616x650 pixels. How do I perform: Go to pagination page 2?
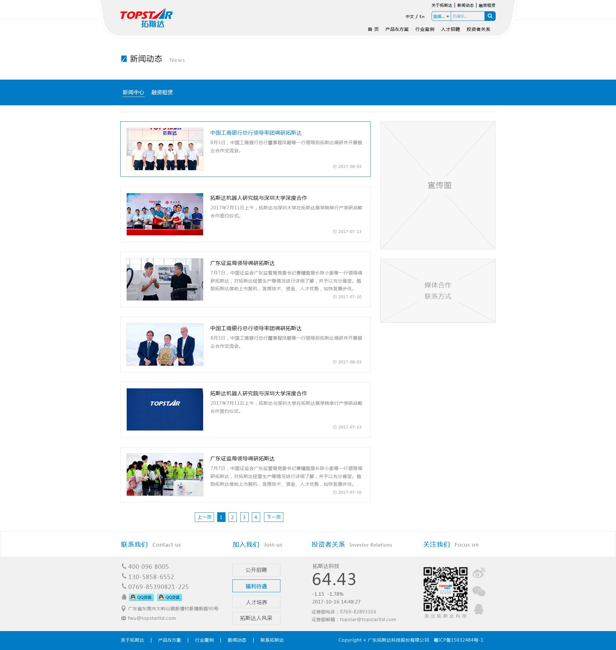(x=233, y=517)
